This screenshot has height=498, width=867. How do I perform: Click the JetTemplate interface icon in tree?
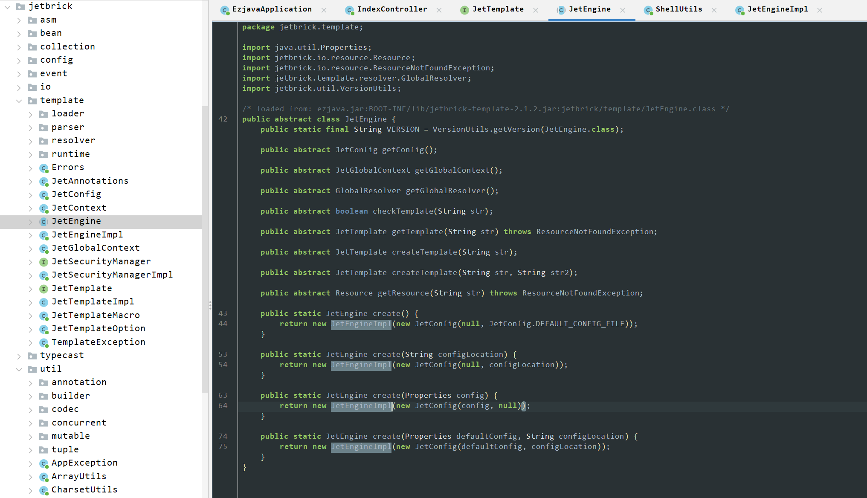pos(43,289)
